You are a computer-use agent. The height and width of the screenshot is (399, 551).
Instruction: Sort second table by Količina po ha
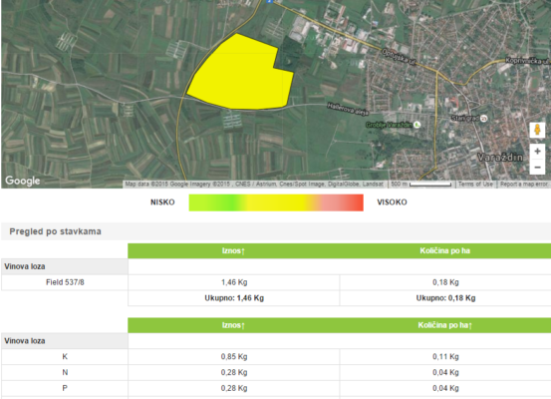click(x=444, y=325)
